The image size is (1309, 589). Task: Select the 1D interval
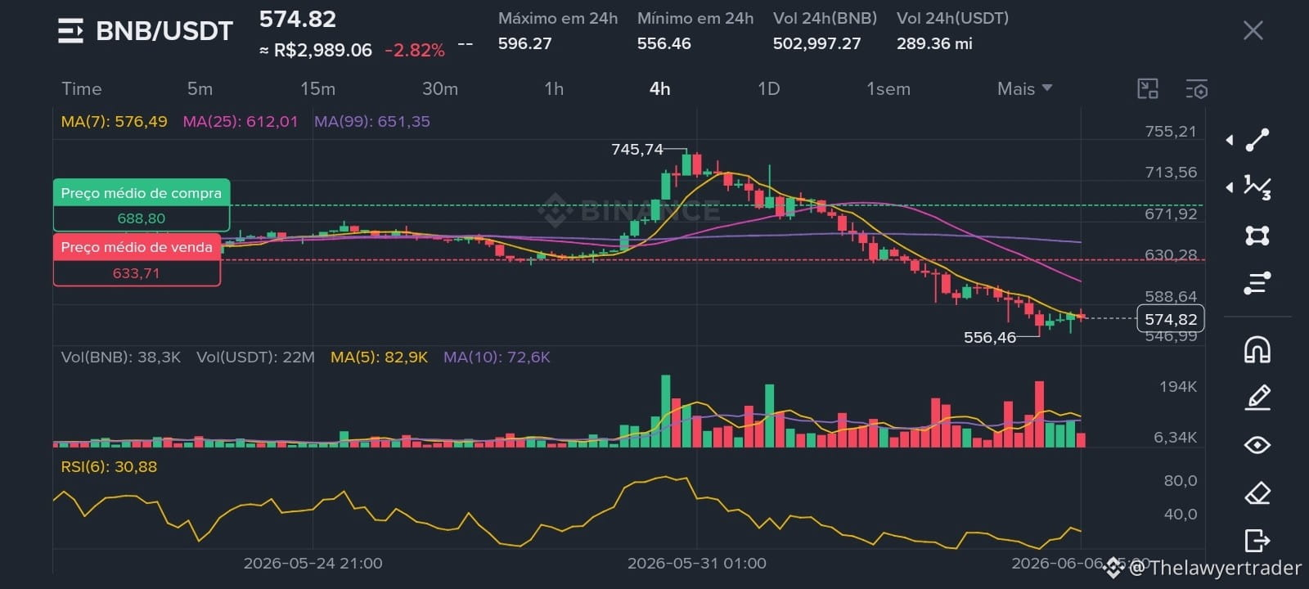tap(768, 88)
